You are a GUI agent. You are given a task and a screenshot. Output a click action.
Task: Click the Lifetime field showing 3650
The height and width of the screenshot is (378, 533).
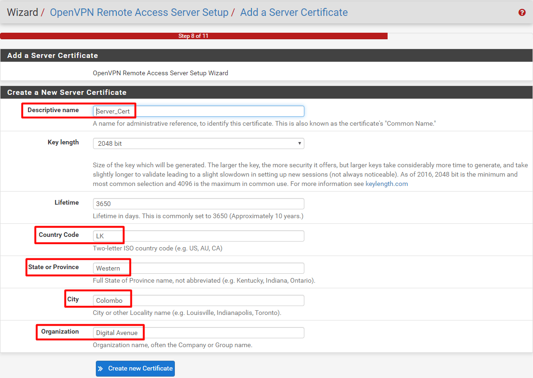tap(198, 204)
